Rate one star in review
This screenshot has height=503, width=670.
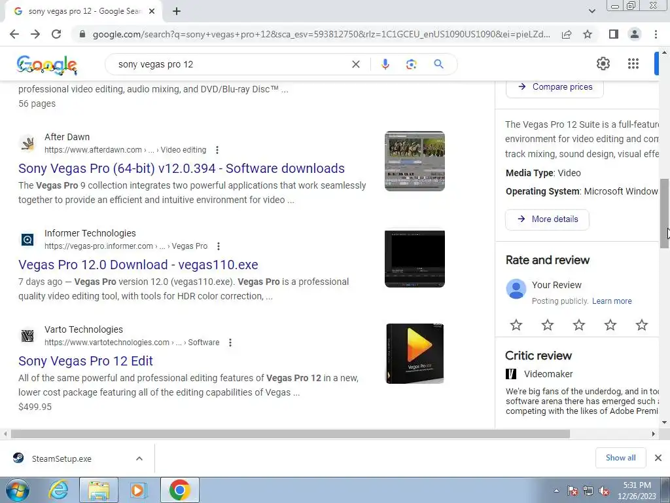coord(516,325)
